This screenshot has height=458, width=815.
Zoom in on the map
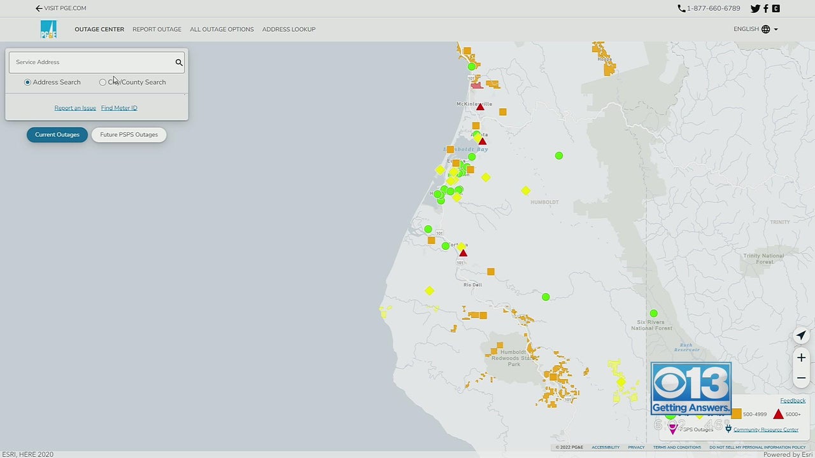pyautogui.click(x=801, y=358)
